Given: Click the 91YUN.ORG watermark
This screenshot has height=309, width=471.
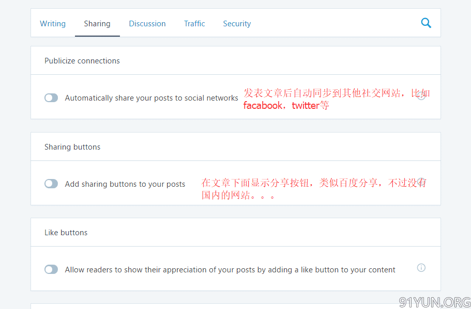Looking at the screenshot, I should 434,302.
